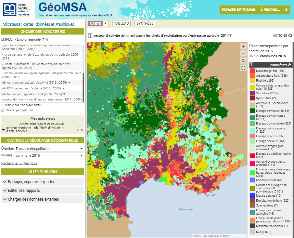Click the Marais salants blue swatch
This screenshot has height=238, width=294.
(252, 196)
